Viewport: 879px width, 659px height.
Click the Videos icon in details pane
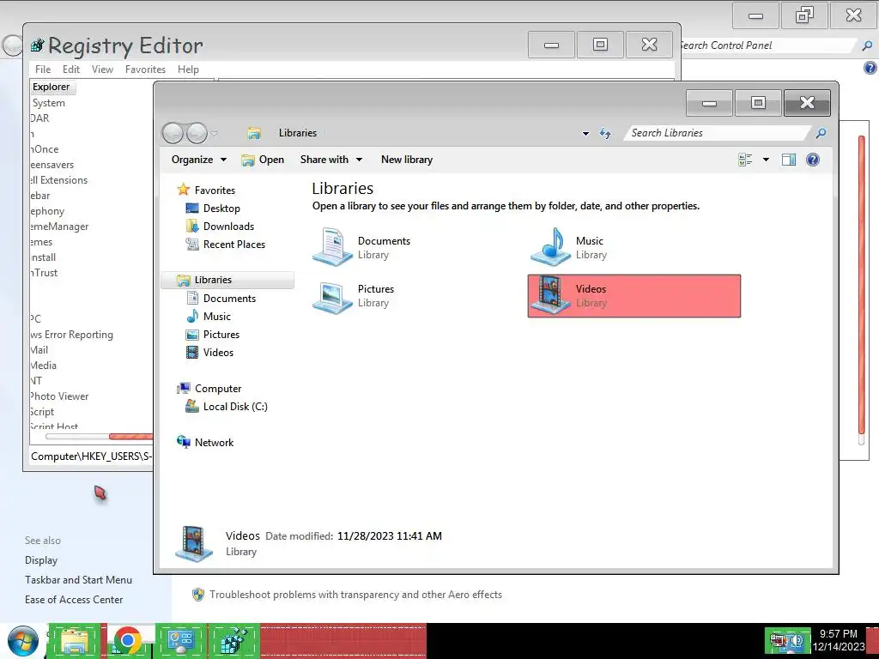click(x=194, y=543)
